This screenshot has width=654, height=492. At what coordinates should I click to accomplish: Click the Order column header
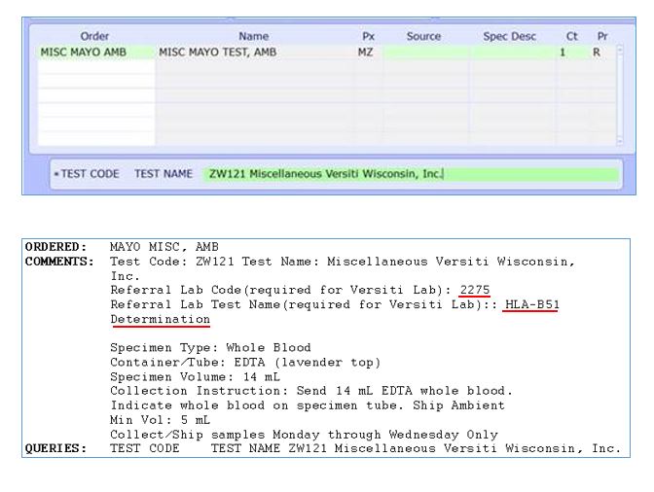94,36
